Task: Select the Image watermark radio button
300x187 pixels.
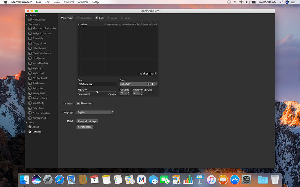Action: [x=108, y=18]
